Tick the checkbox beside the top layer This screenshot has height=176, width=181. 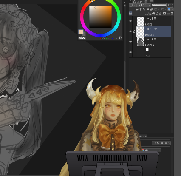134,21
